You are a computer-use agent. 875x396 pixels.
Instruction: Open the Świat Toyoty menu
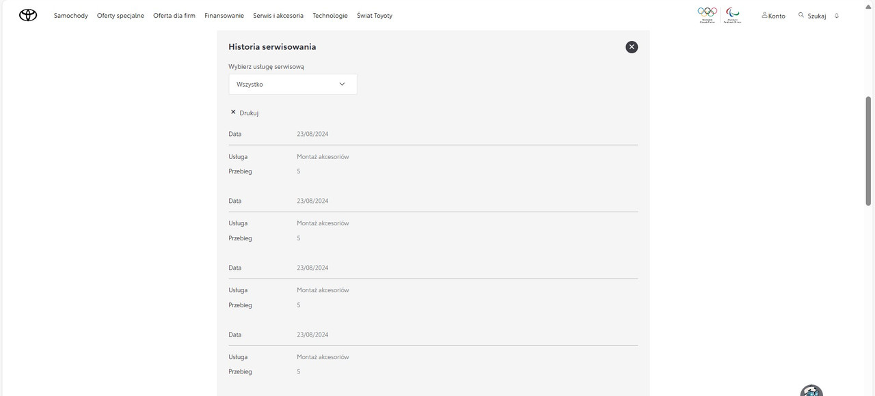click(375, 16)
